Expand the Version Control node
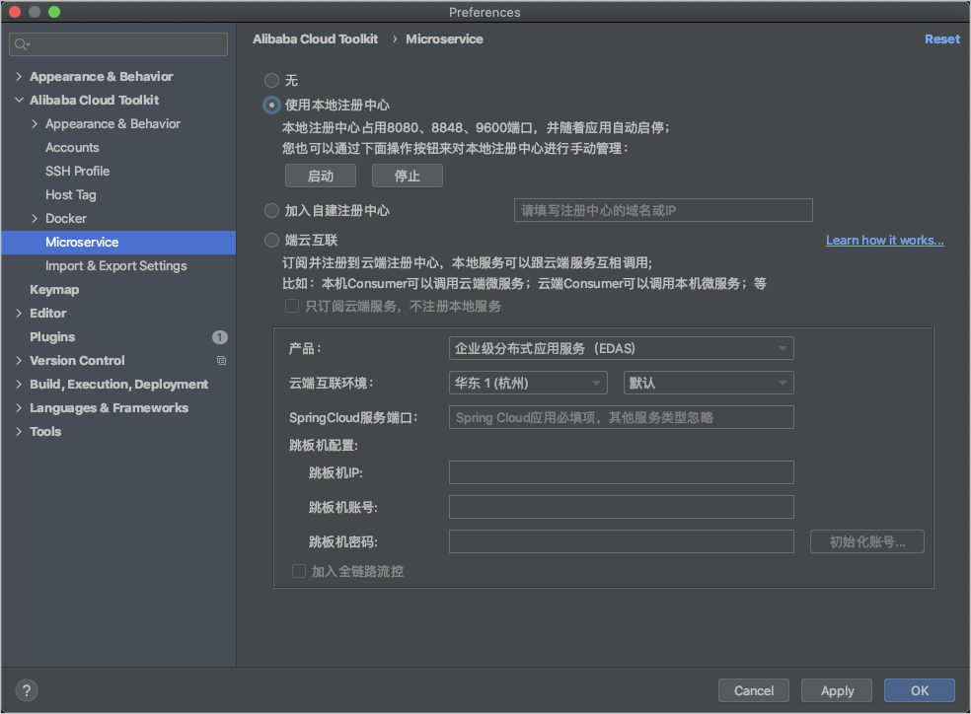Screen dimensions: 971x714 pos(19,360)
